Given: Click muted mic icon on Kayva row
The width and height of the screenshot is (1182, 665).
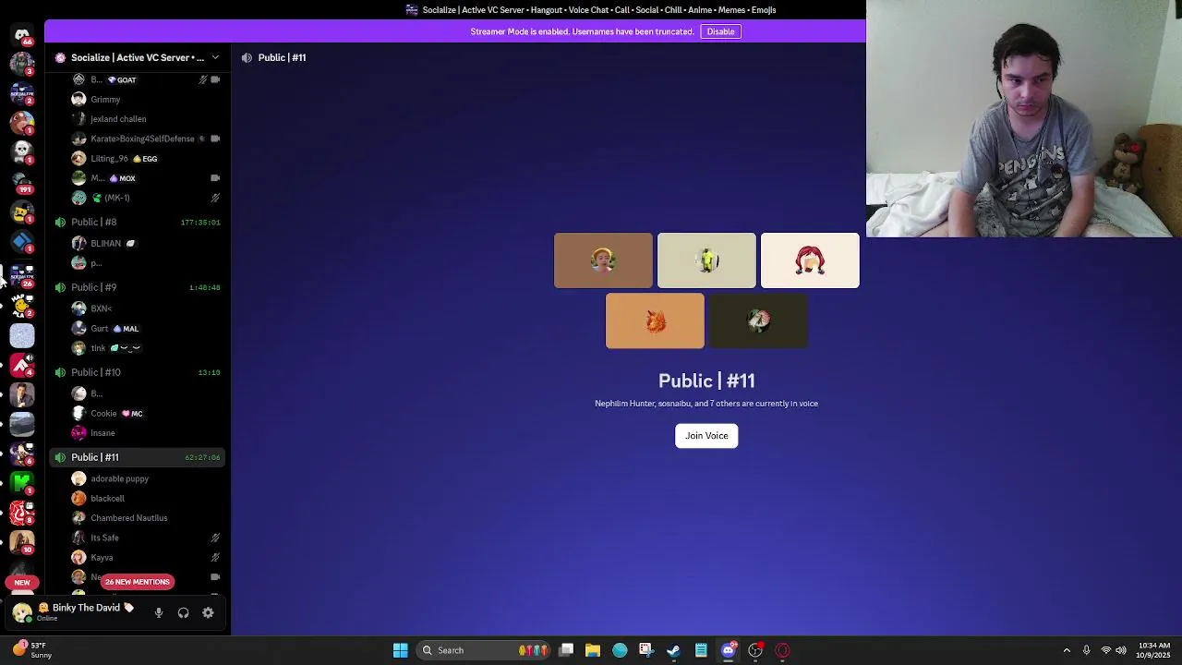Looking at the screenshot, I should tap(215, 558).
